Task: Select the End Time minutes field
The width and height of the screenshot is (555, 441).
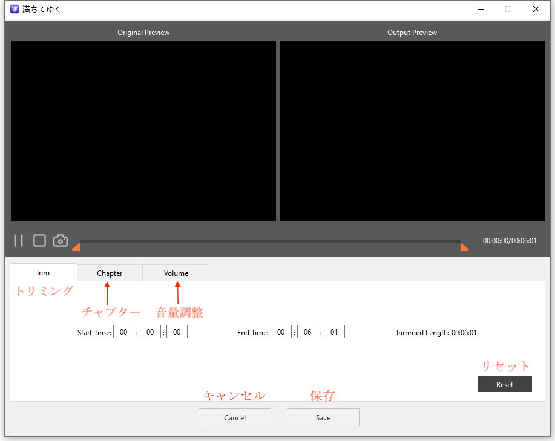Action: tap(307, 332)
